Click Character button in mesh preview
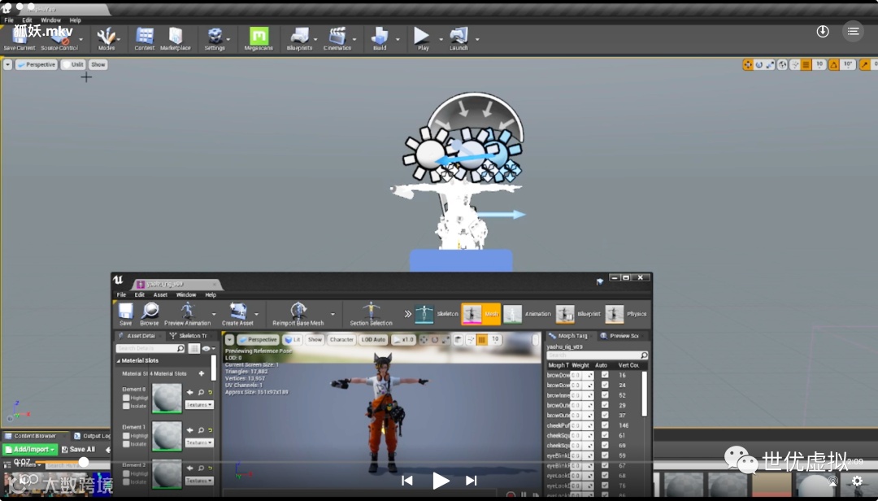Viewport: 878px width, 501px height. (341, 340)
